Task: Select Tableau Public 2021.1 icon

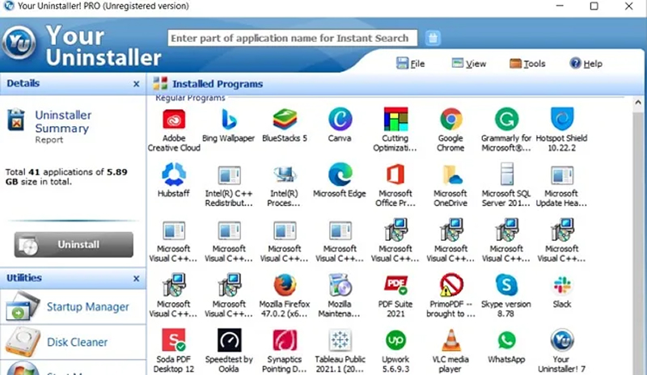Action: [x=340, y=340]
